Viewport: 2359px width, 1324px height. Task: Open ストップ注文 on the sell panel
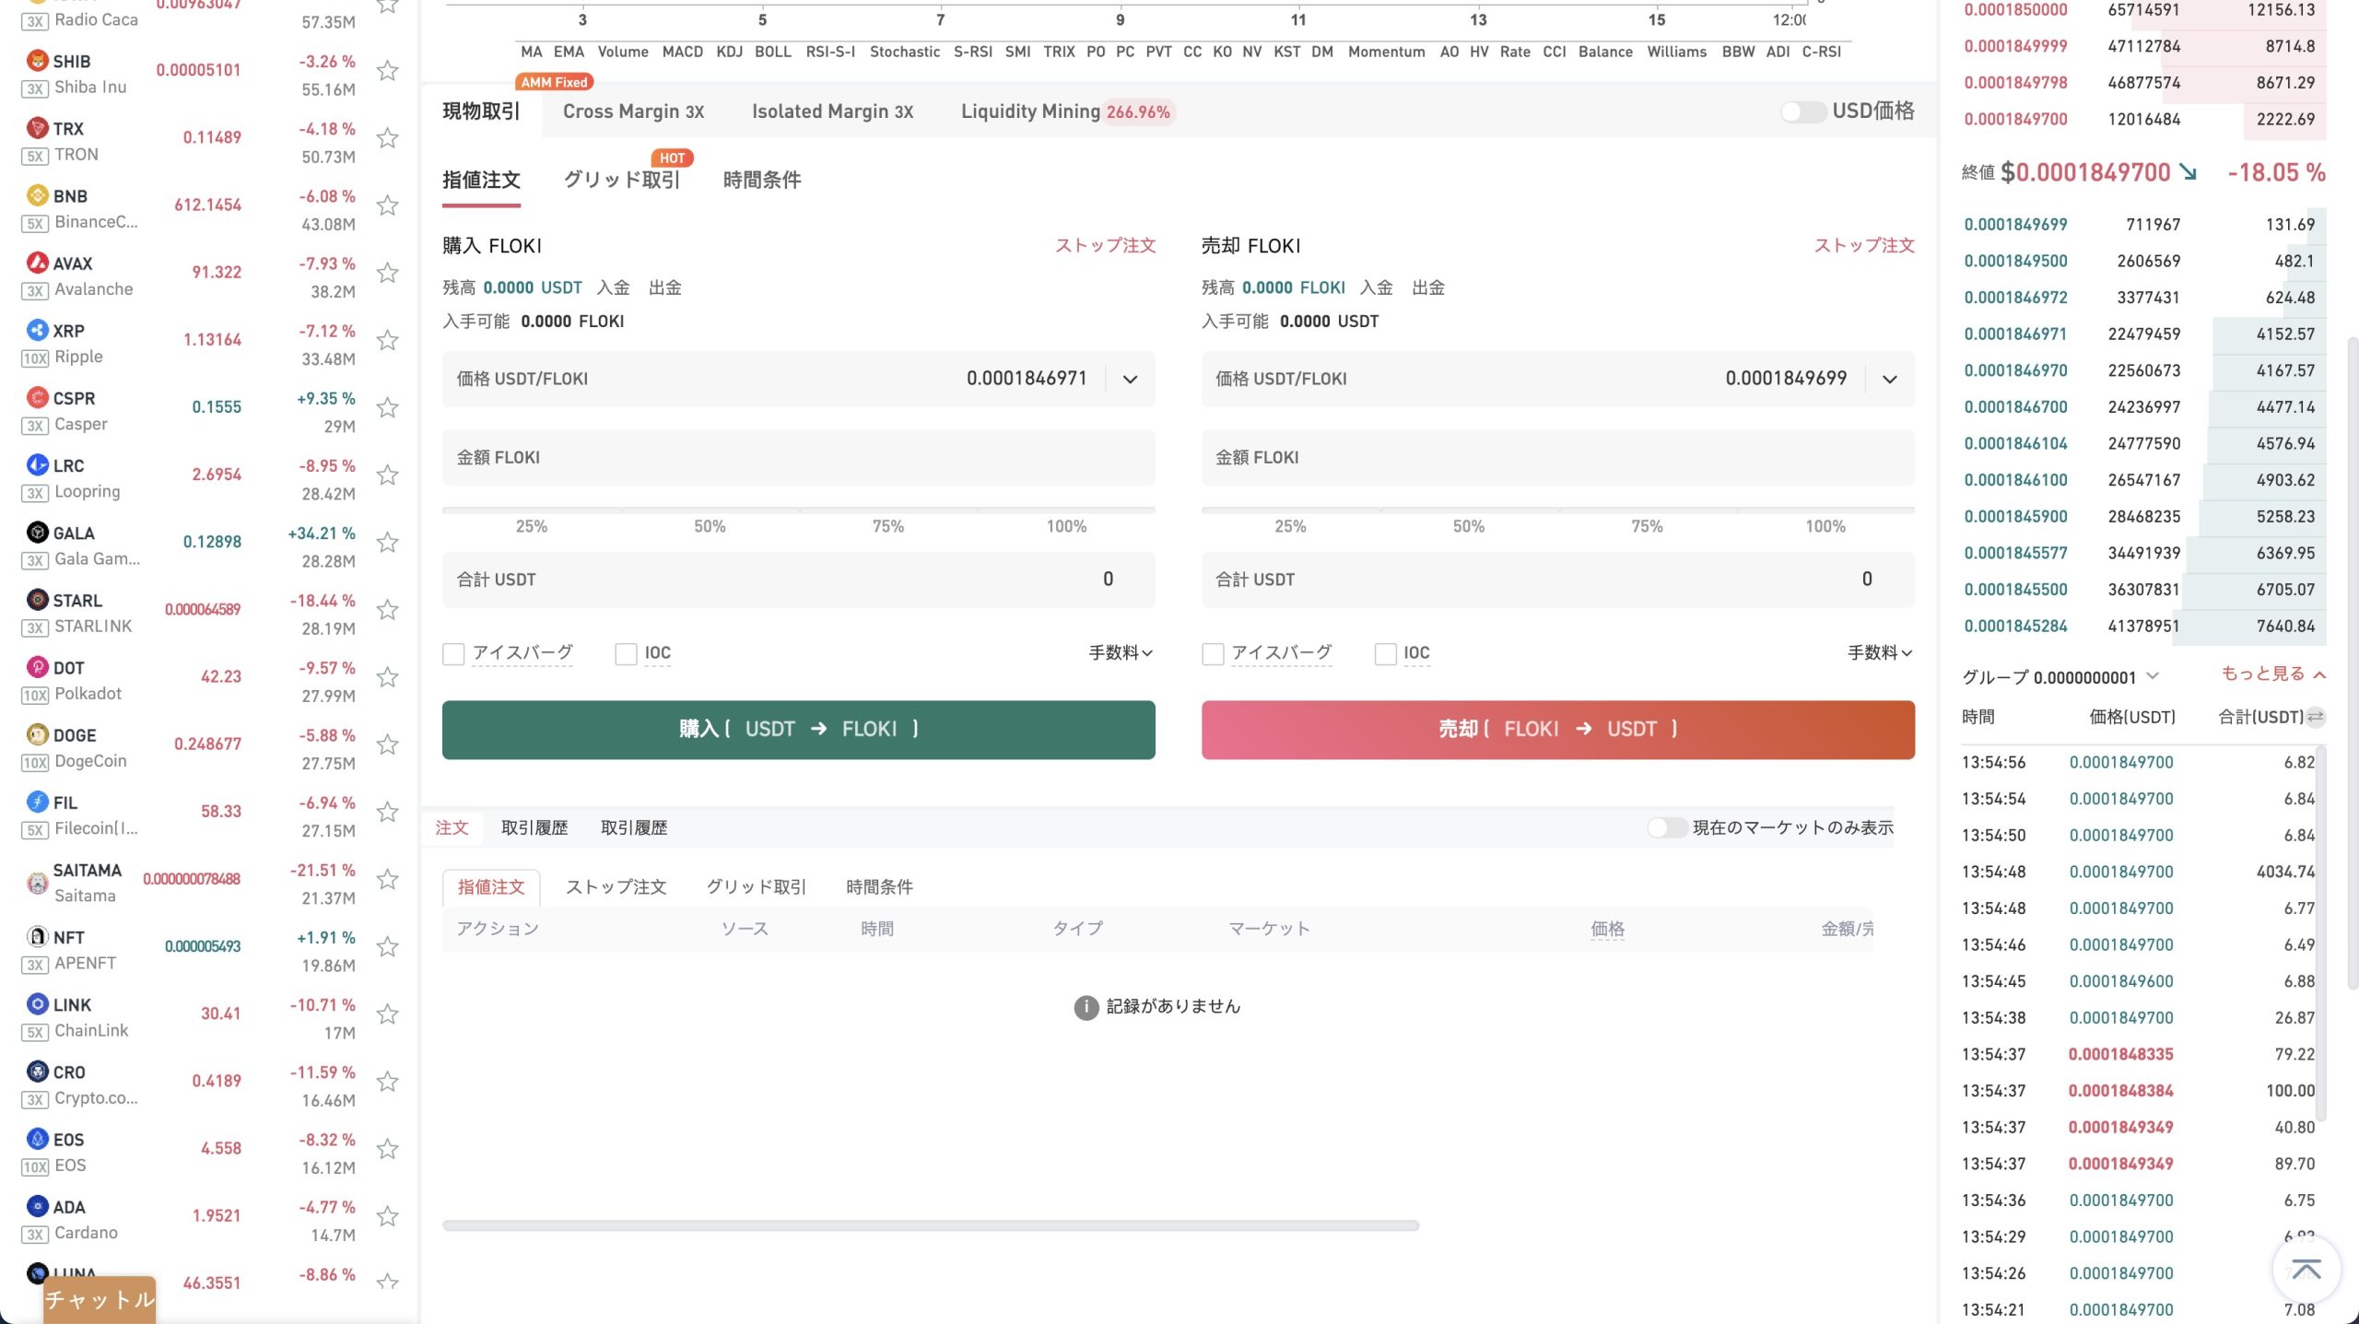(1863, 245)
